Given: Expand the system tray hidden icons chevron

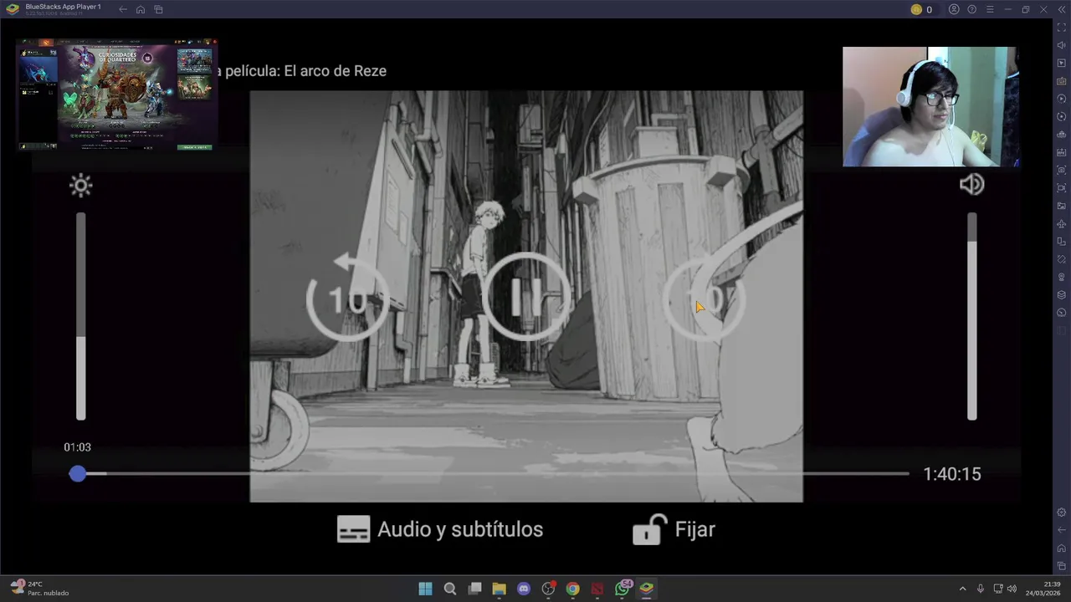Looking at the screenshot, I should pos(962,589).
